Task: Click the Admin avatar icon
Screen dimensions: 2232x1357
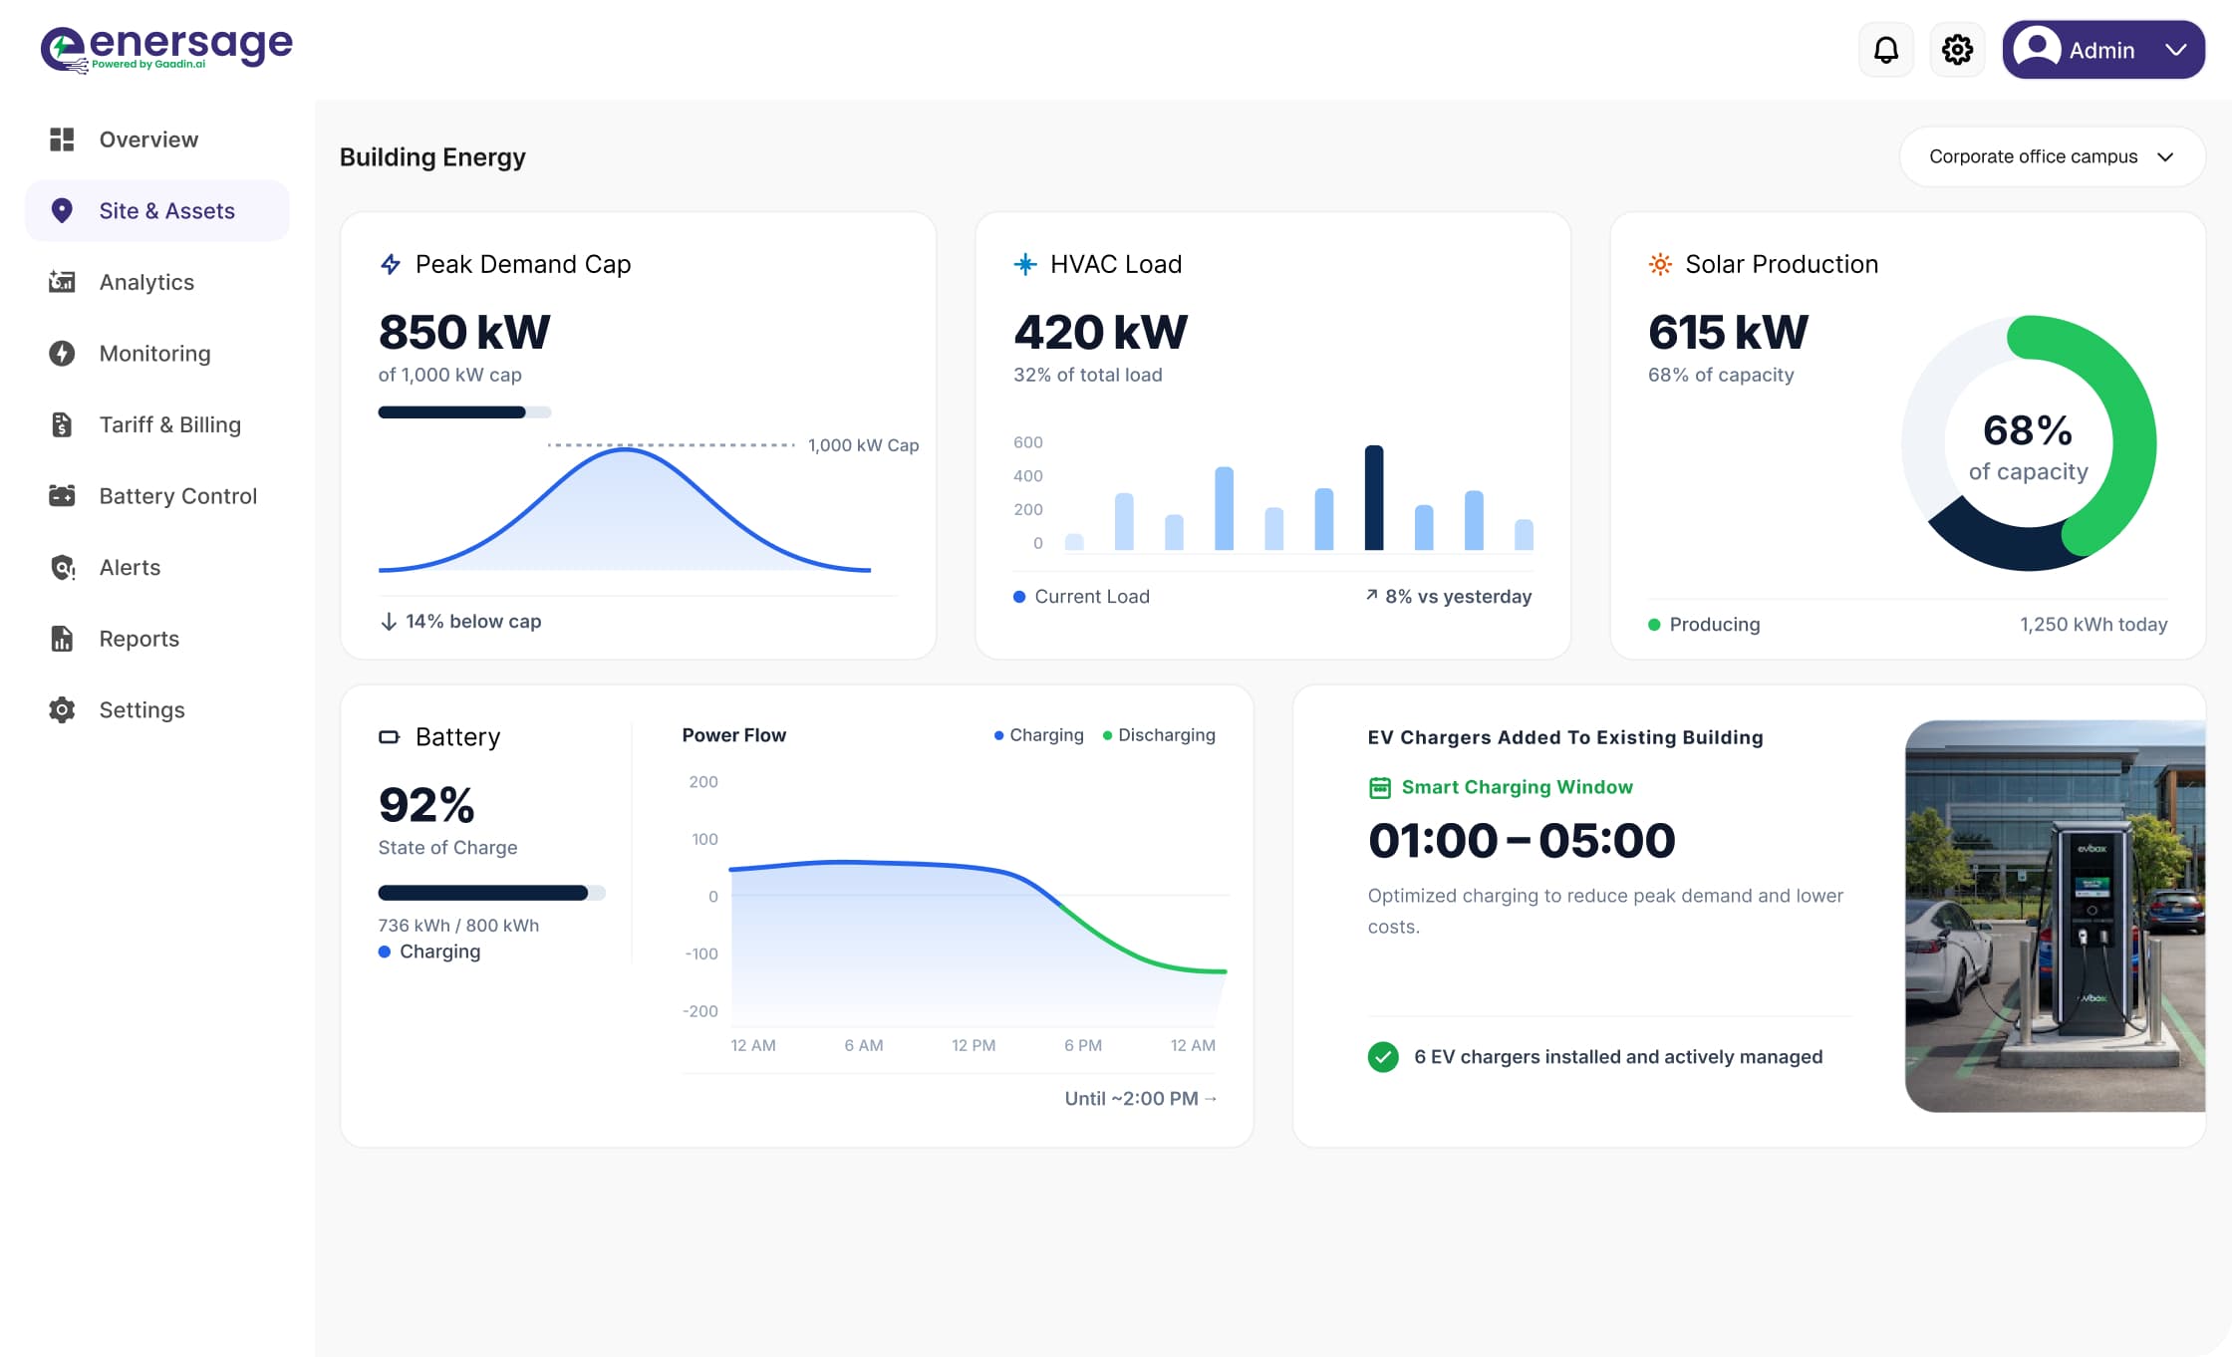Action: (x=2037, y=49)
